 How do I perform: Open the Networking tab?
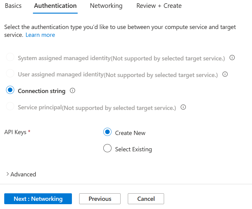[x=106, y=6]
